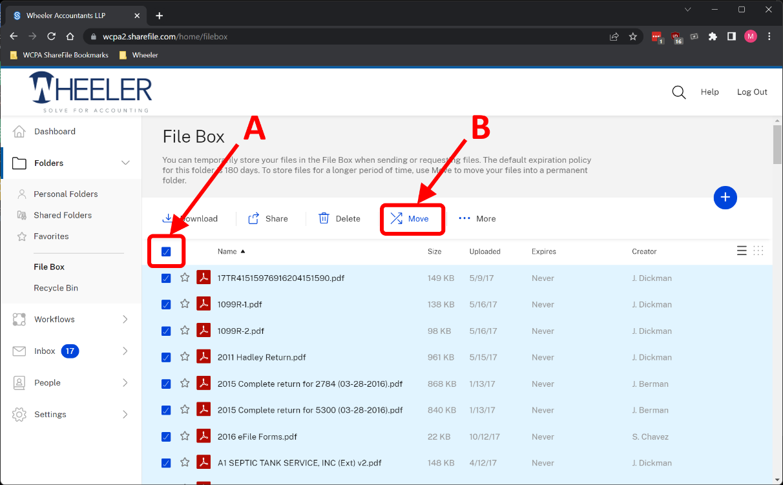Image resolution: width=783 pixels, height=485 pixels.
Task: Uncheck 17TR41515976916204151590.pdf checkbox
Action: 166,278
